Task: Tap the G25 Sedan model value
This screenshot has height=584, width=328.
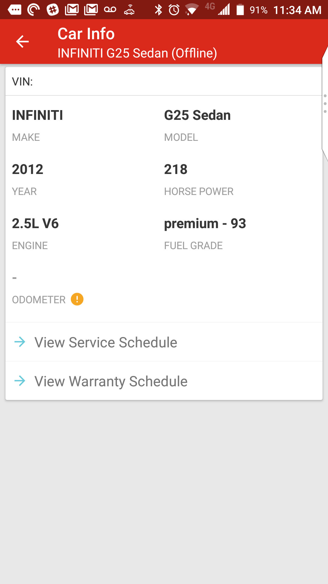Action: click(x=197, y=115)
